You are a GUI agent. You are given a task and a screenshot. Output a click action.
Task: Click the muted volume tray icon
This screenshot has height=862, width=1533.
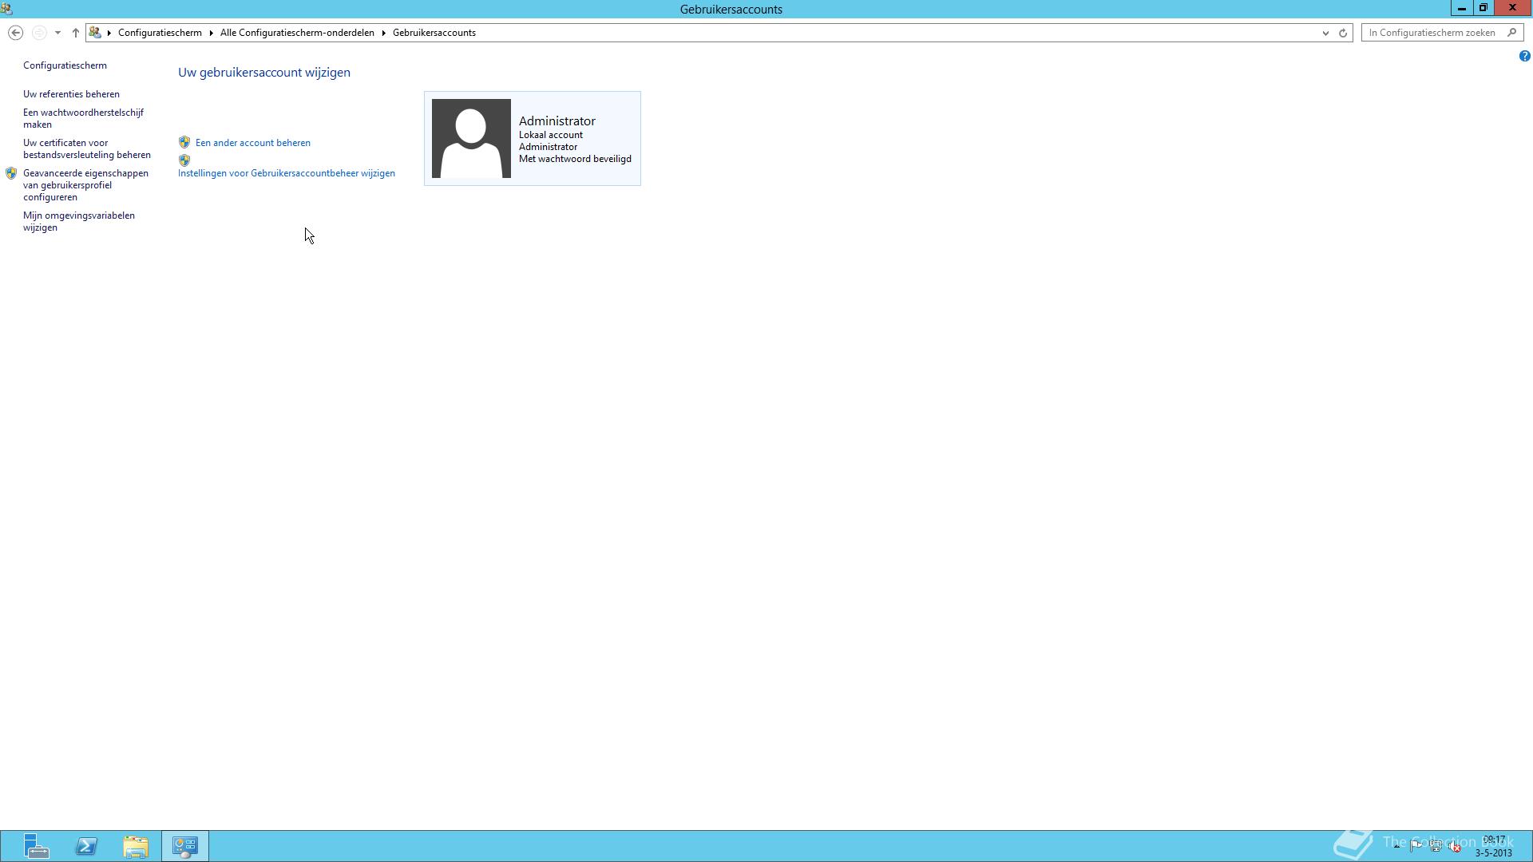tap(1455, 846)
